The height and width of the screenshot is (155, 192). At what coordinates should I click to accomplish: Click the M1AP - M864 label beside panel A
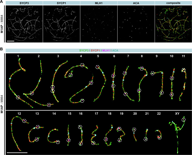tap(2, 24)
